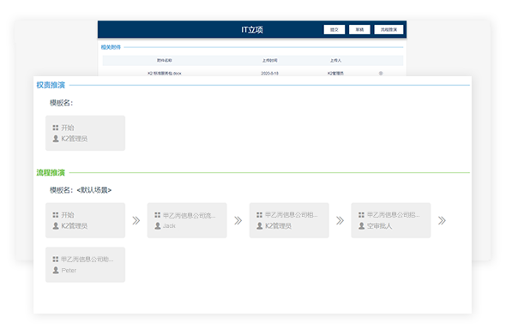Click the arrow after the 开始 flow node

coord(136,220)
